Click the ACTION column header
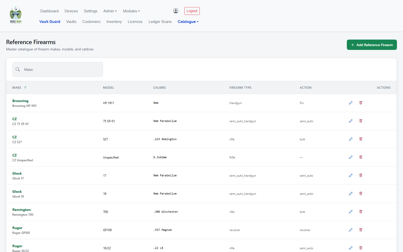This screenshot has width=403, height=252. [x=306, y=88]
